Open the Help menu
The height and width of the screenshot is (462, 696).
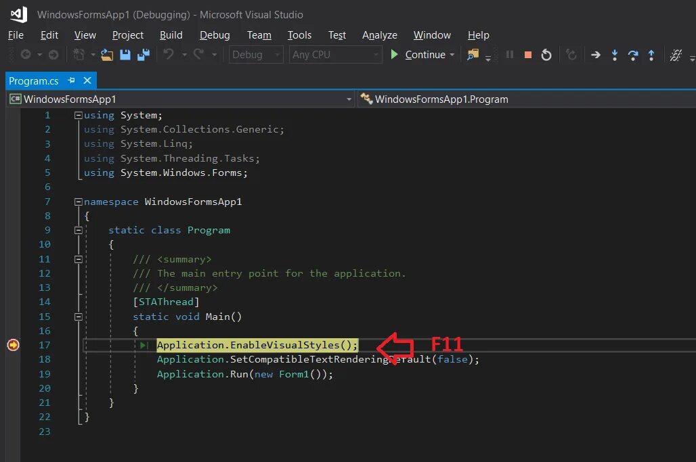478,35
